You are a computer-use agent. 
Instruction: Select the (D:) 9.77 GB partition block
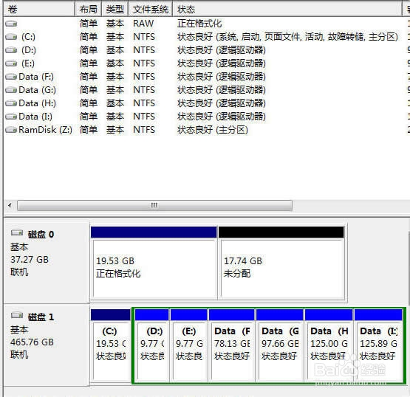pyautogui.click(x=152, y=345)
